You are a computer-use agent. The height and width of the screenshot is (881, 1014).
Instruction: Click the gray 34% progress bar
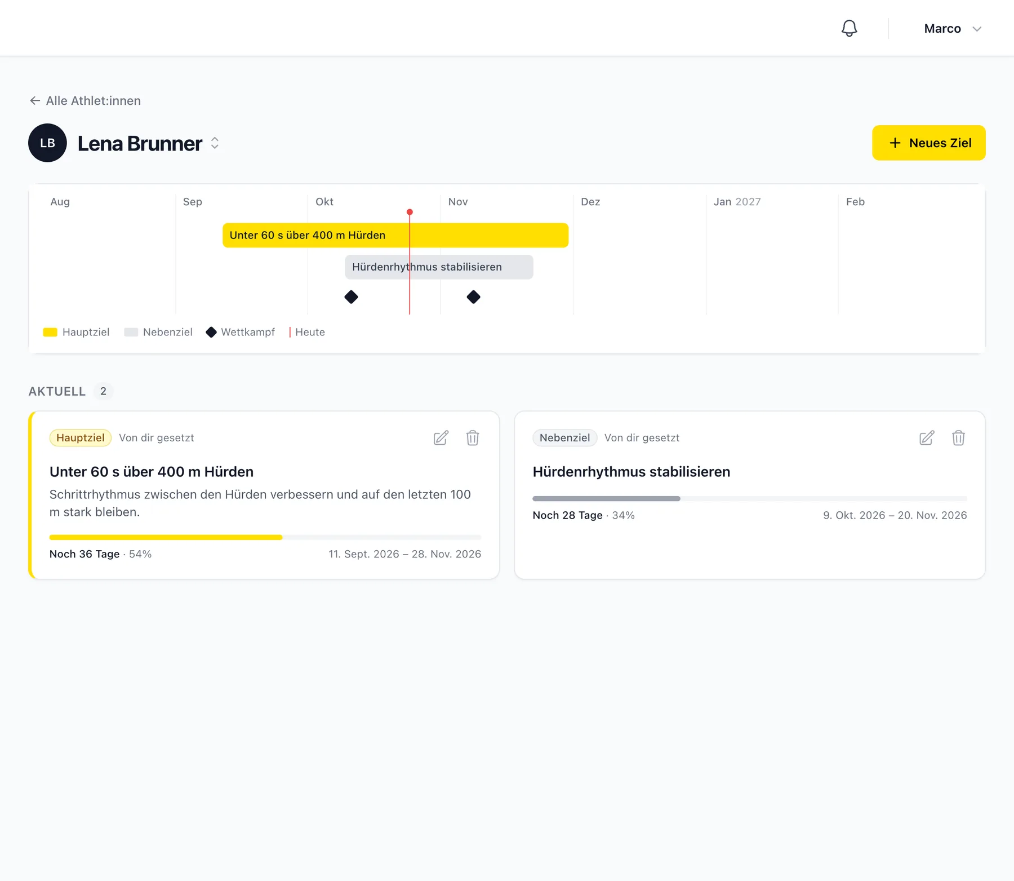click(750, 498)
